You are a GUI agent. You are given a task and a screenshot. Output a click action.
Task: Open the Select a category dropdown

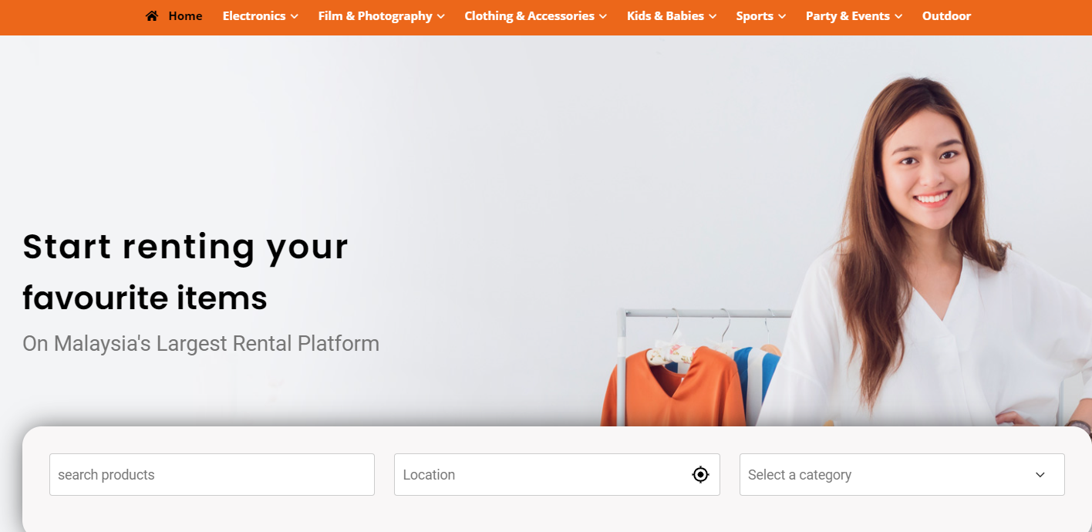click(902, 475)
